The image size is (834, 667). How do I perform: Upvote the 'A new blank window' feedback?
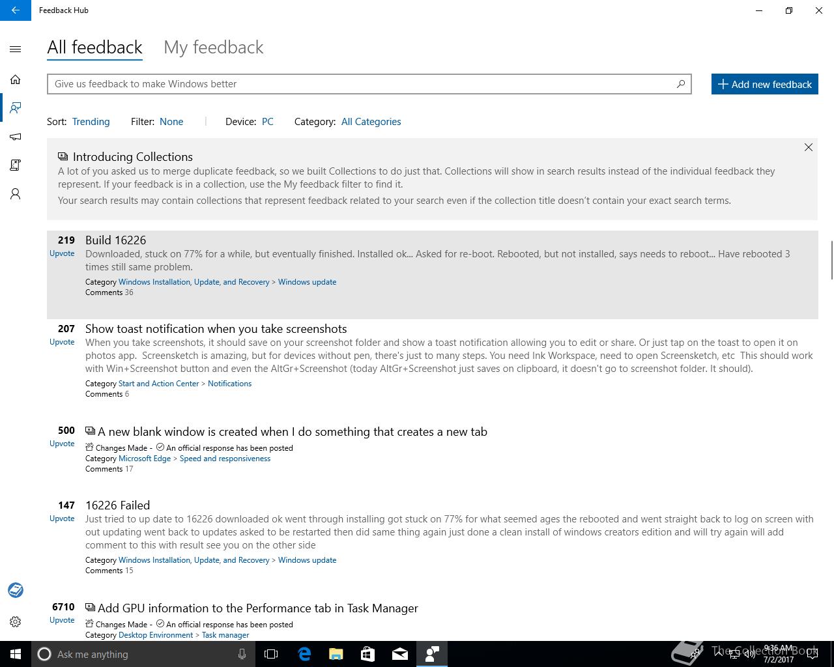(x=62, y=444)
